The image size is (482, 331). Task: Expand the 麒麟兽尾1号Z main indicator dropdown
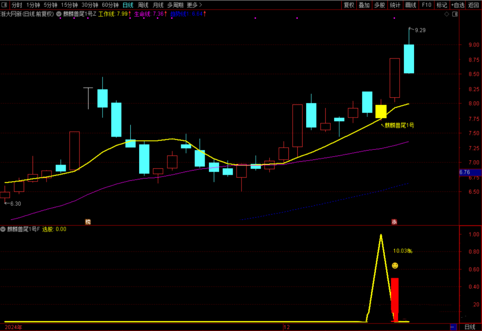[x=59, y=14]
